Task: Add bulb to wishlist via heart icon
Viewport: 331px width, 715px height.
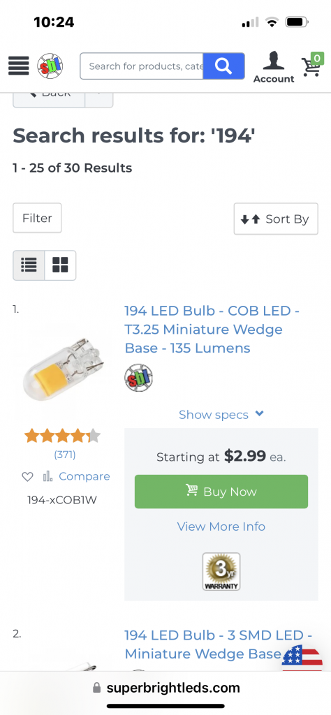Action: (28, 476)
